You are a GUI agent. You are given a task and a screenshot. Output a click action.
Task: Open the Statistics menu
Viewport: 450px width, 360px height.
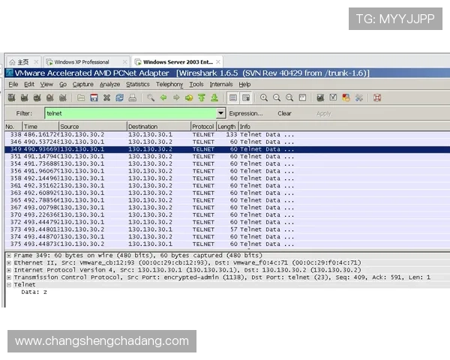click(137, 85)
